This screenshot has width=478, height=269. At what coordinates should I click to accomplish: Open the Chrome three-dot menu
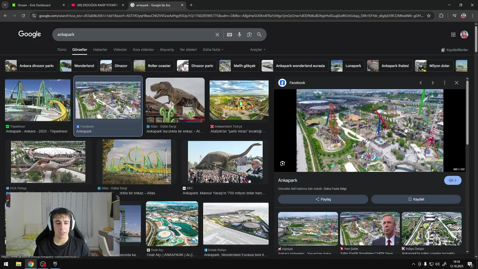tap(472, 16)
